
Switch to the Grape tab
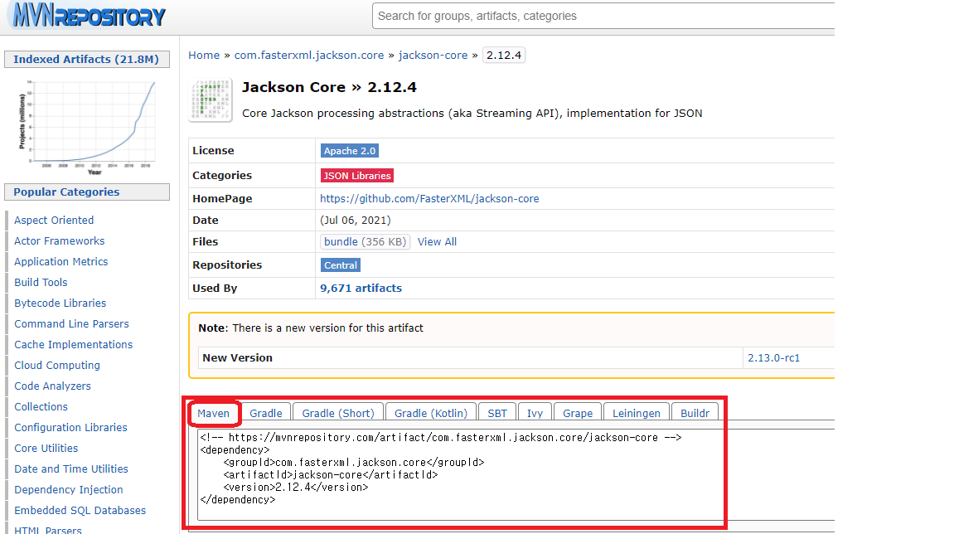pyautogui.click(x=578, y=414)
